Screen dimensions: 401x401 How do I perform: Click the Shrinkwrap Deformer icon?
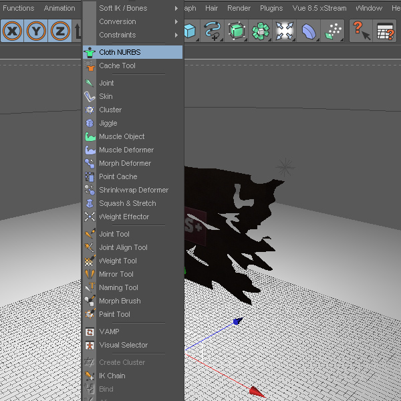pyautogui.click(x=90, y=190)
